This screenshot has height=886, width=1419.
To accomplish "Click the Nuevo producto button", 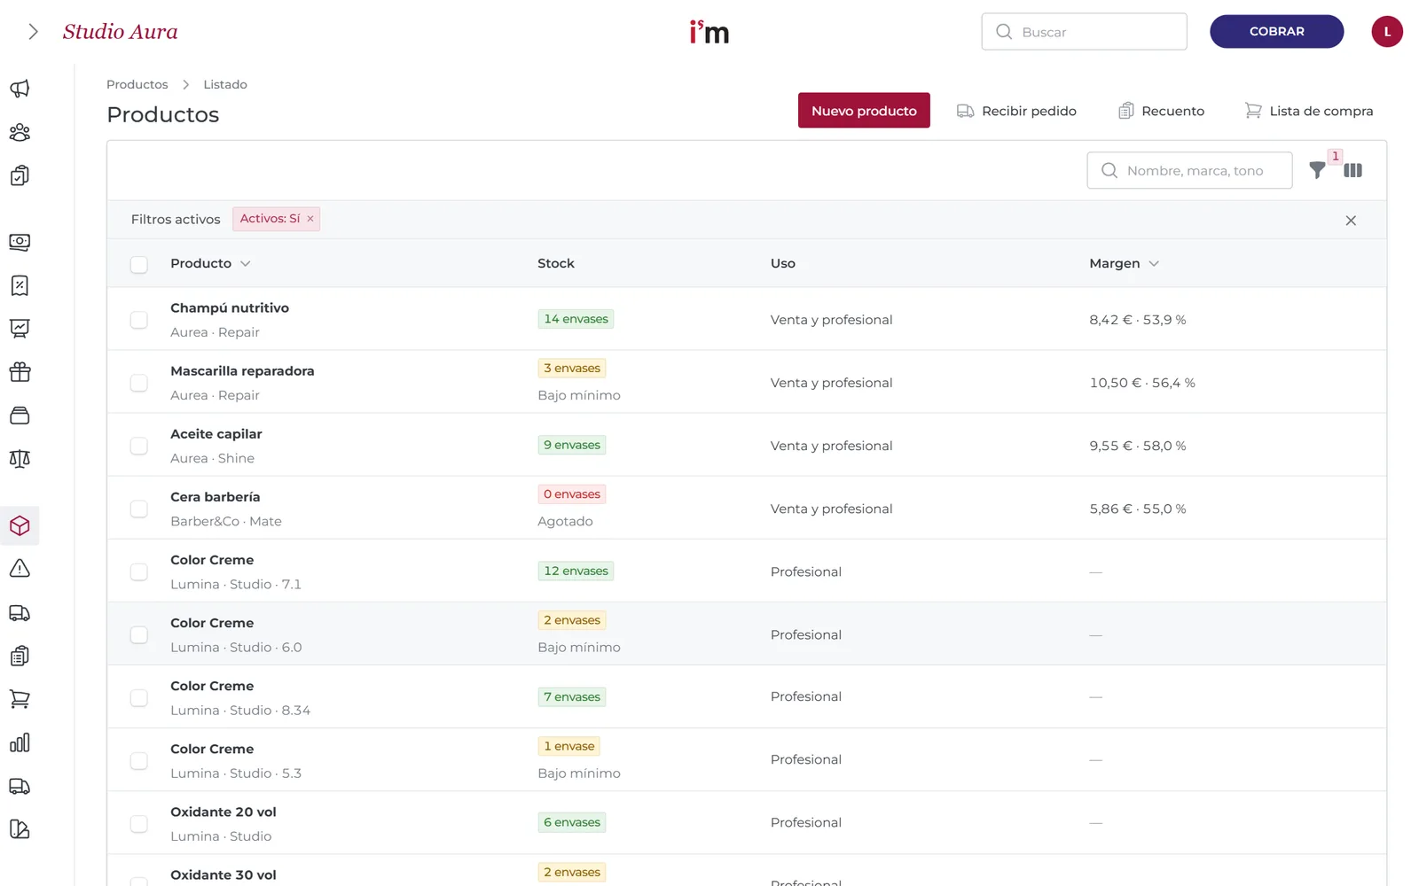I will (x=864, y=111).
